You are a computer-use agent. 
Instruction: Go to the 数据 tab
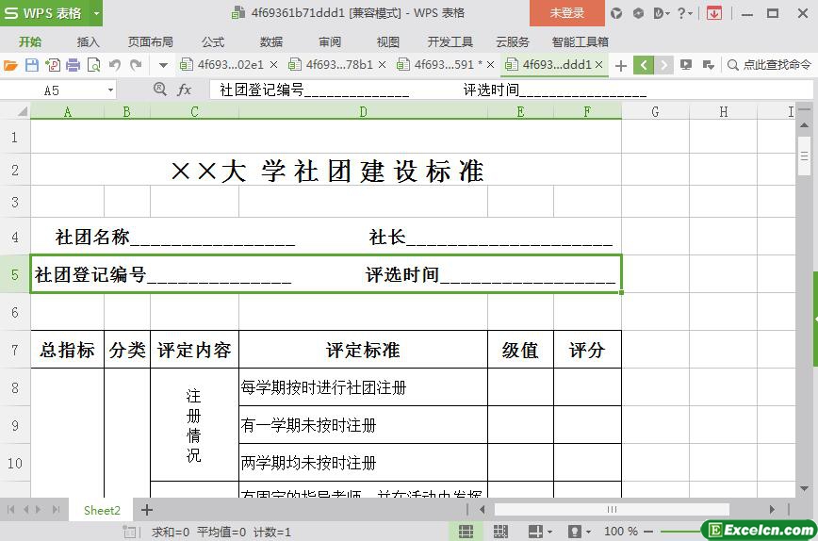pyautogui.click(x=271, y=41)
